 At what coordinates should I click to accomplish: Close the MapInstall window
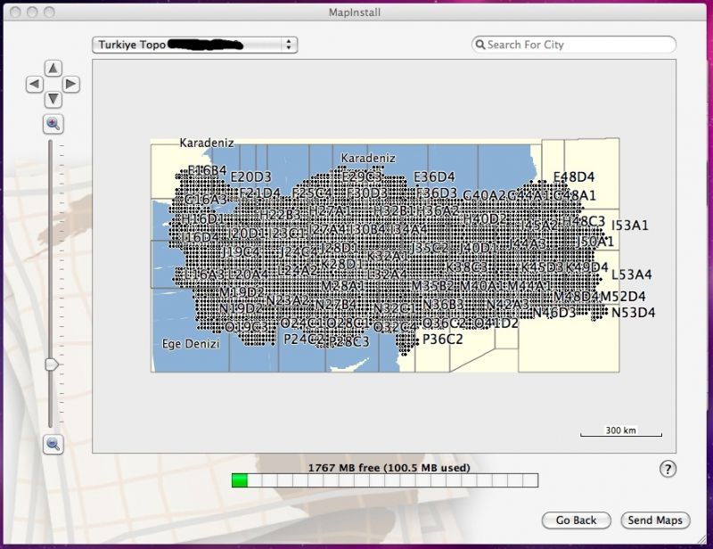(x=13, y=12)
